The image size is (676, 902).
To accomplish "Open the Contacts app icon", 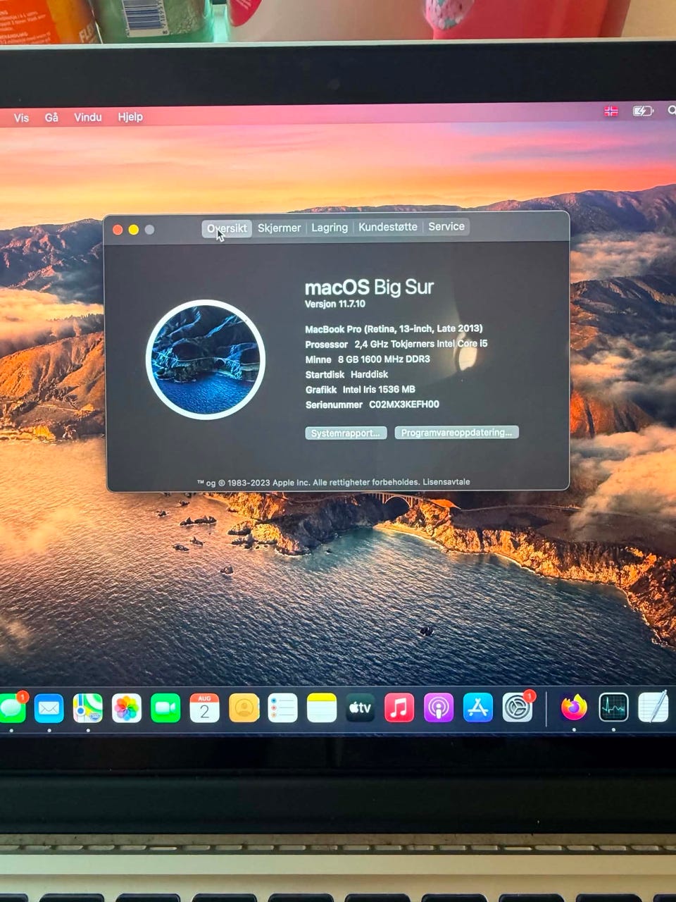I will click(x=244, y=708).
